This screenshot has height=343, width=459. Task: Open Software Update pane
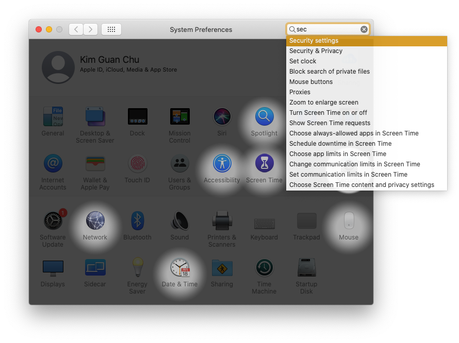click(53, 220)
